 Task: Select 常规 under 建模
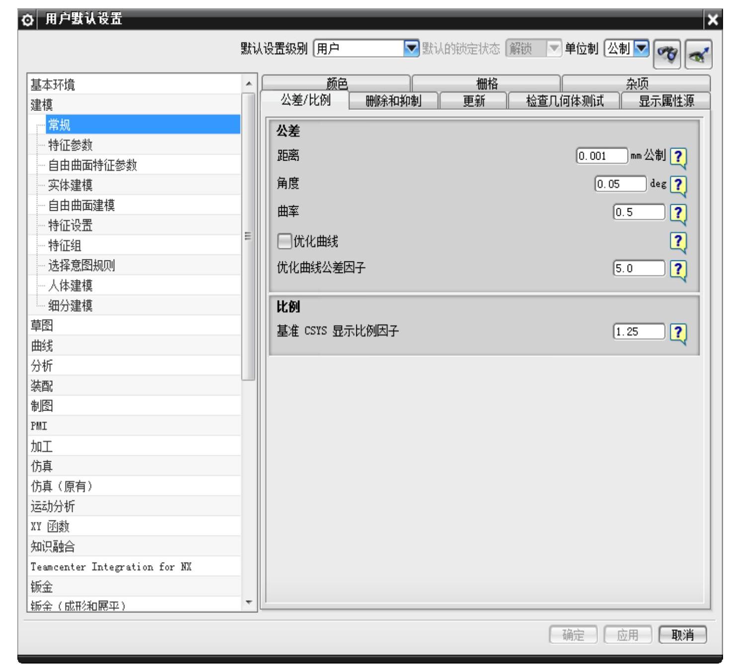[x=143, y=124]
